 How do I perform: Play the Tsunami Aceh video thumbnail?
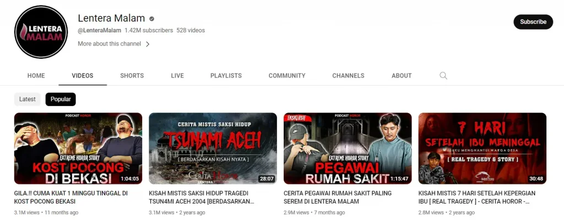coord(213,148)
